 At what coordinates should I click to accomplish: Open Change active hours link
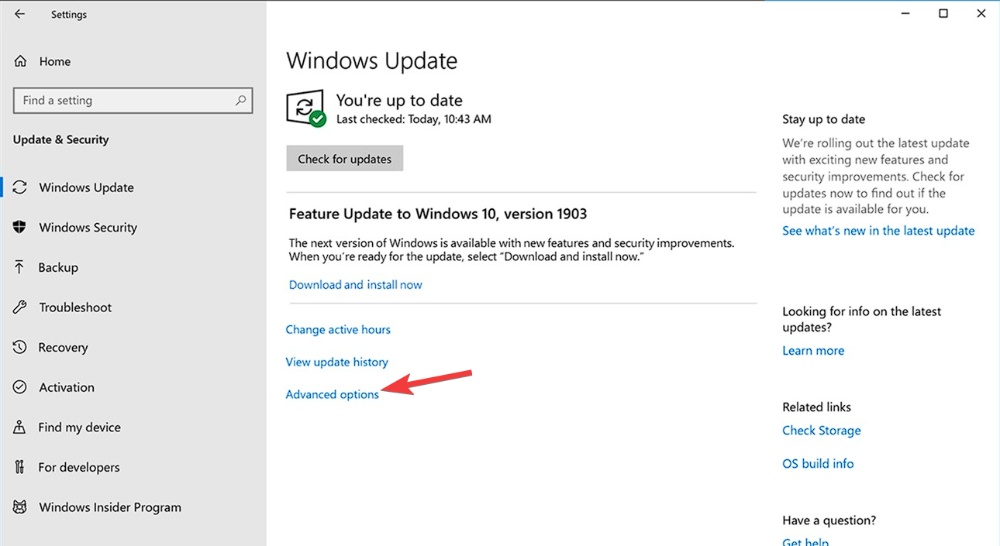(338, 329)
